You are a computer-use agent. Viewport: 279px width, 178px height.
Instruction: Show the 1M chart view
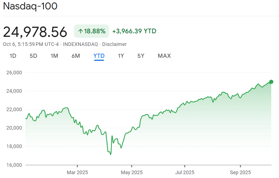point(54,56)
